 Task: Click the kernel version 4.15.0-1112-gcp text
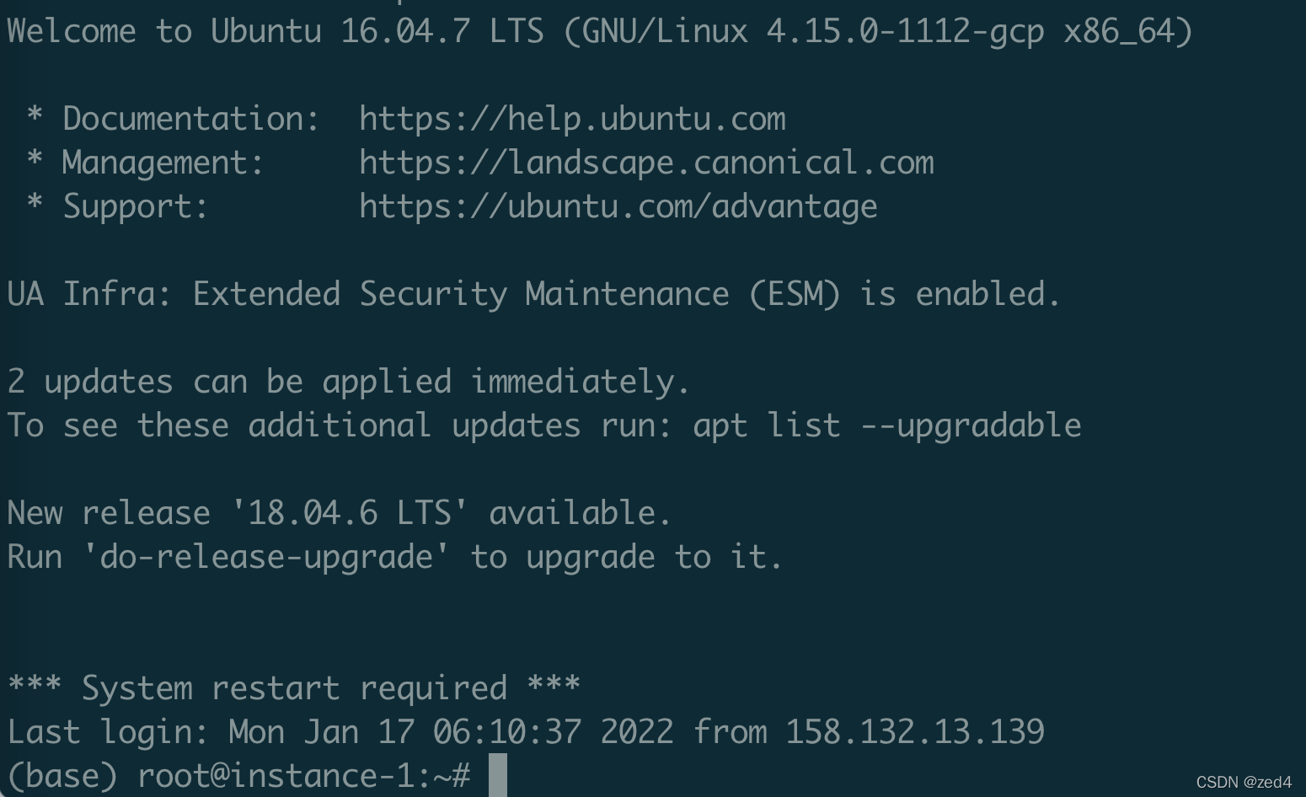905,31
